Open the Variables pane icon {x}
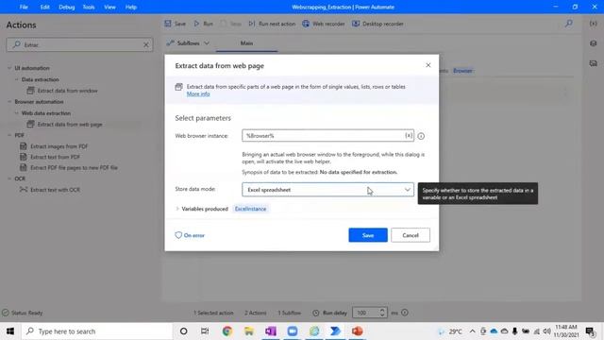The height and width of the screenshot is (340, 604). (594, 24)
